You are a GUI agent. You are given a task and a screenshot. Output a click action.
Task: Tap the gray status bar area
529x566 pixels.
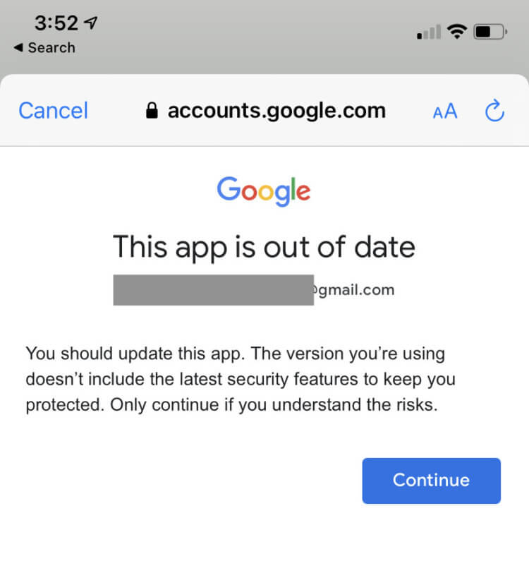click(264, 31)
